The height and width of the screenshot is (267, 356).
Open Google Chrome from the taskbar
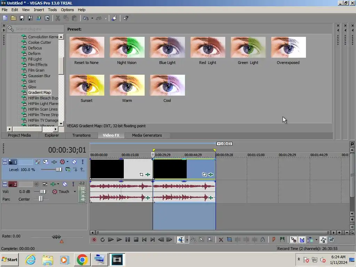tap(82, 259)
